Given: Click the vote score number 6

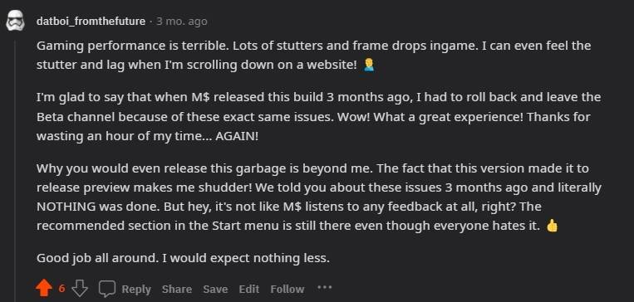Looking at the screenshot, I should 61,288.
